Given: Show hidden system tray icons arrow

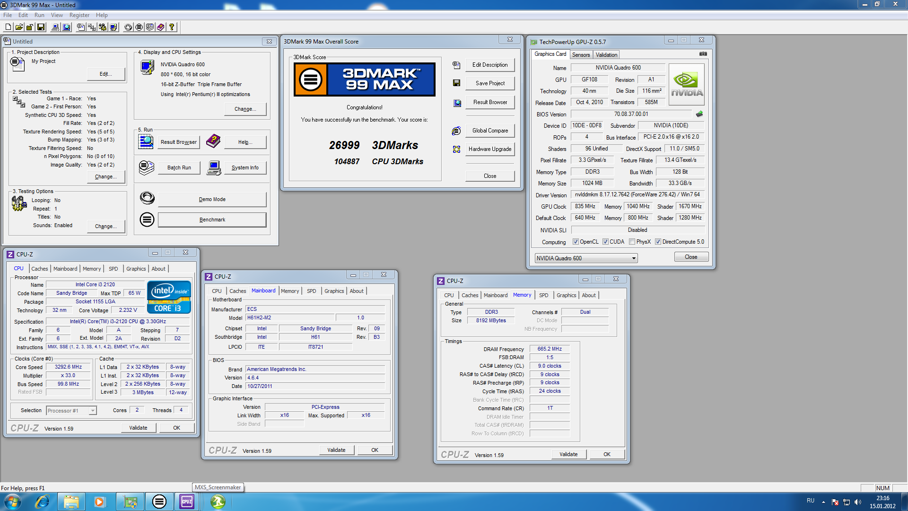Looking at the screenshot, I should [x=823, y=502].
